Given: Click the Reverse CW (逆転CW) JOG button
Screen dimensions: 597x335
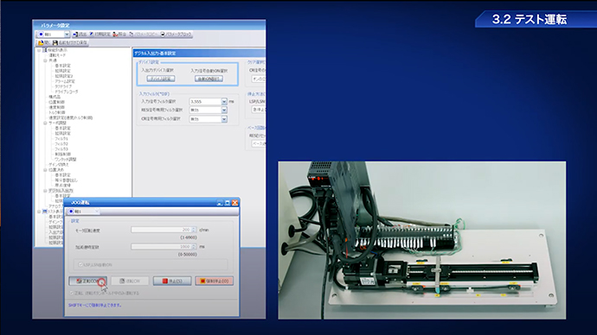Looking at the screenshot, I should coord(130,281).
